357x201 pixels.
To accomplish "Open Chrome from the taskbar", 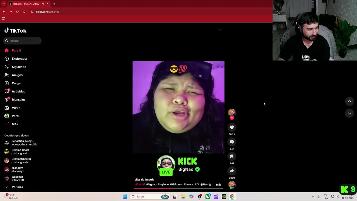I will (x=232, y=197).
